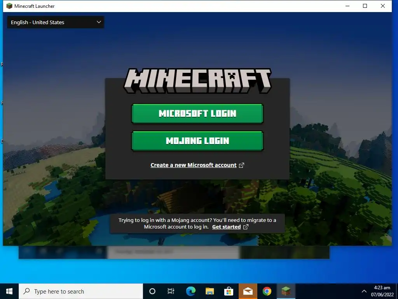Click the Minecraft Launcher title bar icon
The height and width of the screenshot is (299, 398).
9,6
